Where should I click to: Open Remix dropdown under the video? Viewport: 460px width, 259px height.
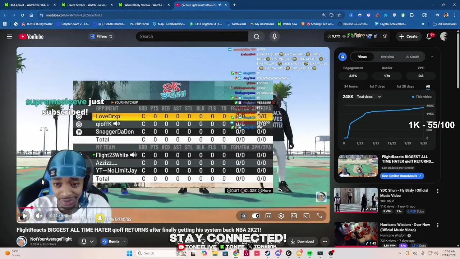pyautogui.click(x=114, y=241)
